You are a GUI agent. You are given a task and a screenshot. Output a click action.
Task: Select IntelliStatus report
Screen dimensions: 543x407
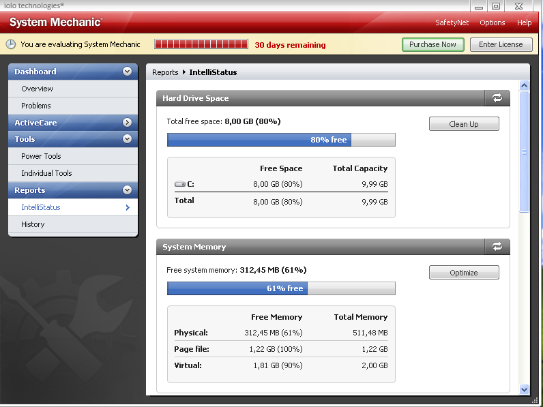click(73, 207)
